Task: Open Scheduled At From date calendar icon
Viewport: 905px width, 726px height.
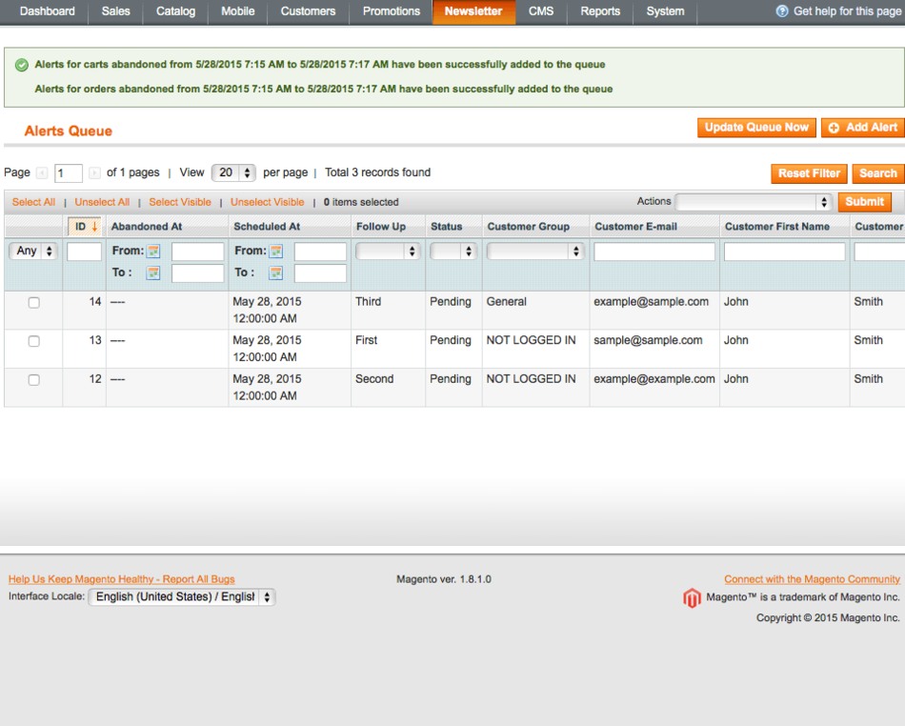Action: click(x=276, y=252)
